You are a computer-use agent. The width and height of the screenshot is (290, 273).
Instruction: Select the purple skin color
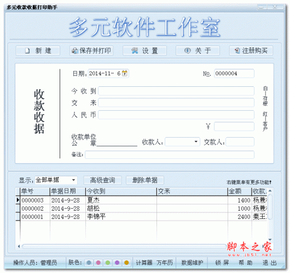click(x=117, y=263)
